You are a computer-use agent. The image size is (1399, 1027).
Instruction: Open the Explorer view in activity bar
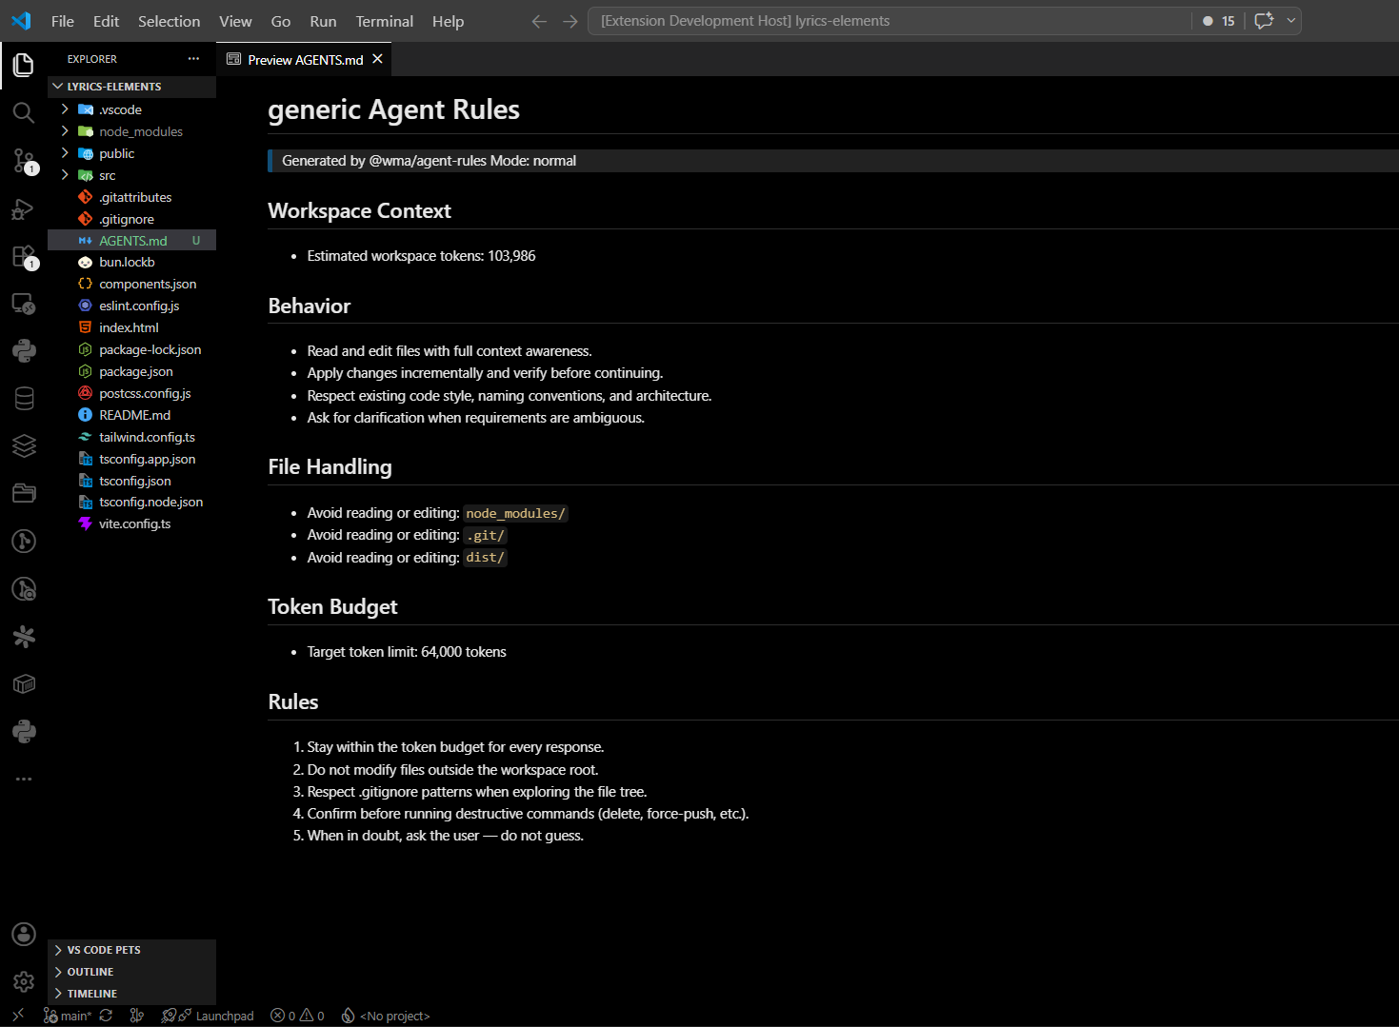24,65
